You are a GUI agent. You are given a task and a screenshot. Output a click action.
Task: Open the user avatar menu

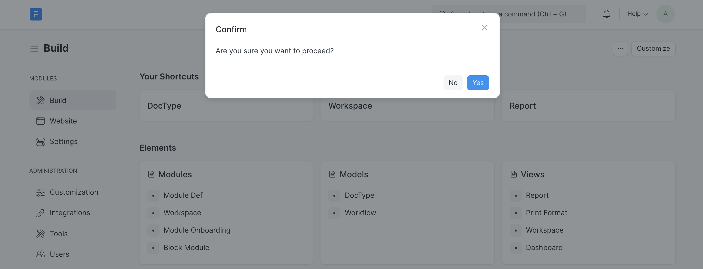665,14
